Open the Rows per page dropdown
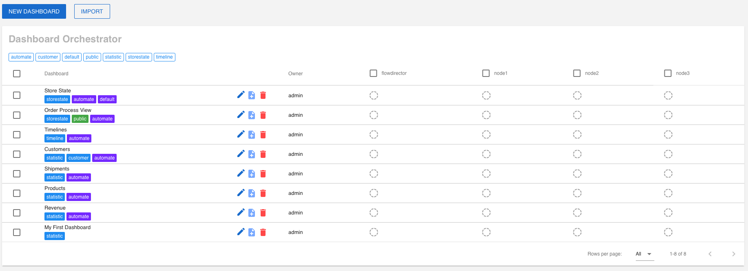748x271 pixels. click(x=644, y=254)
